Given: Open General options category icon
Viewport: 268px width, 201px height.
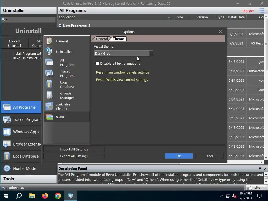Looking at the screenshot, I should click(x=49, y=41).
